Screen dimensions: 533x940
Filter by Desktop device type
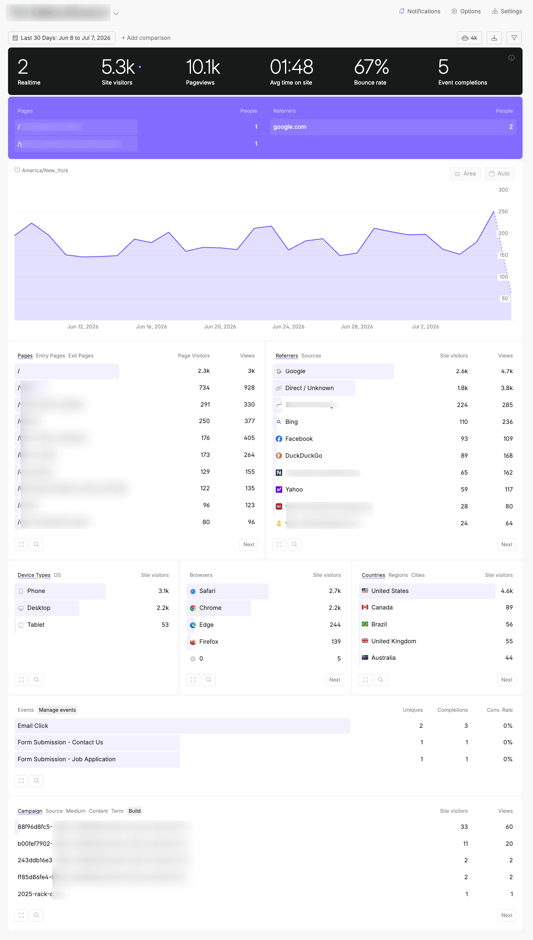(93, 608)
